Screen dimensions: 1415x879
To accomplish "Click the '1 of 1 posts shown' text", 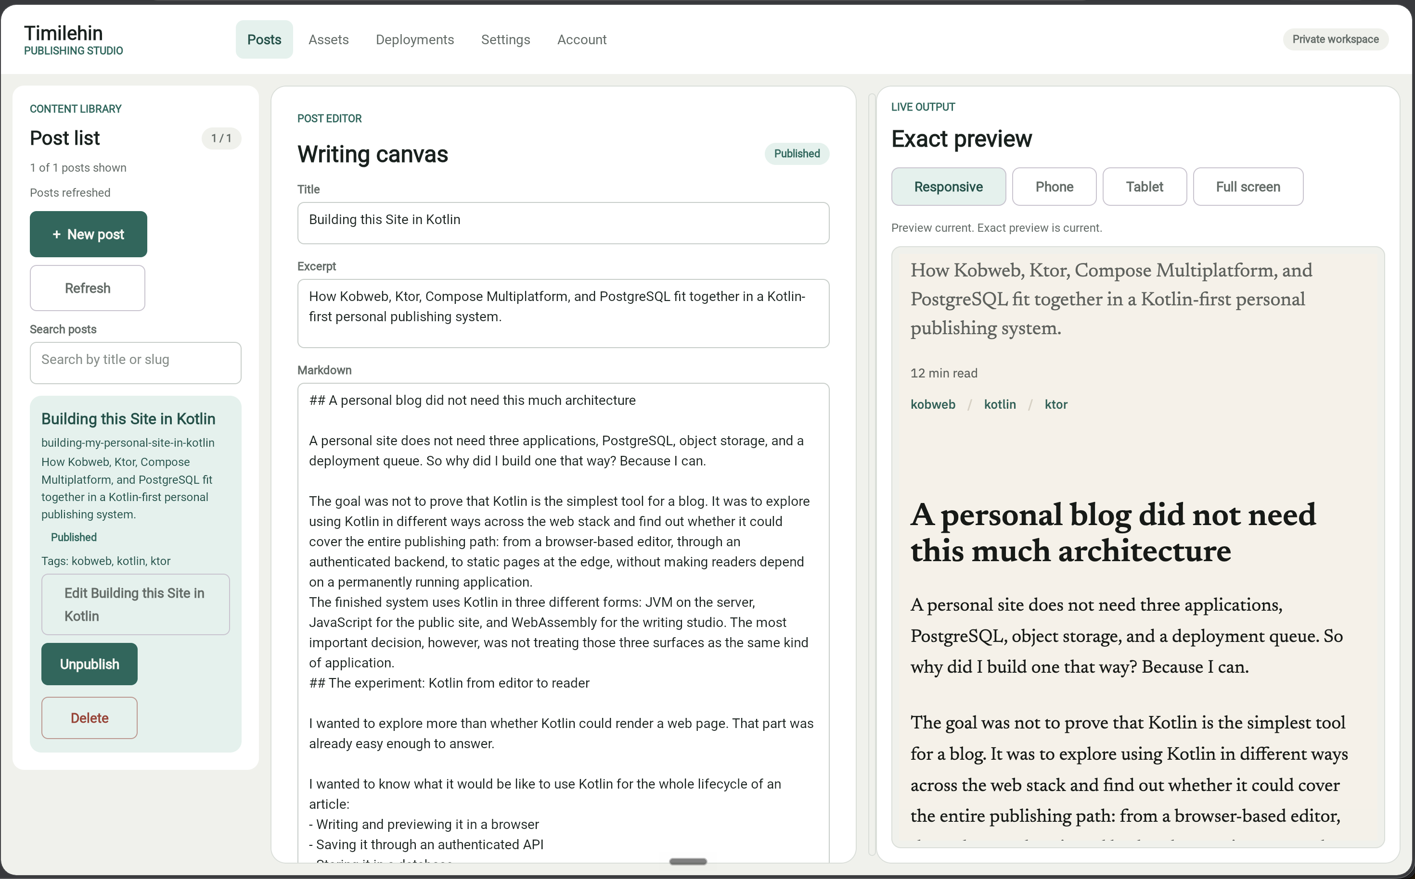I will point(78,168).
